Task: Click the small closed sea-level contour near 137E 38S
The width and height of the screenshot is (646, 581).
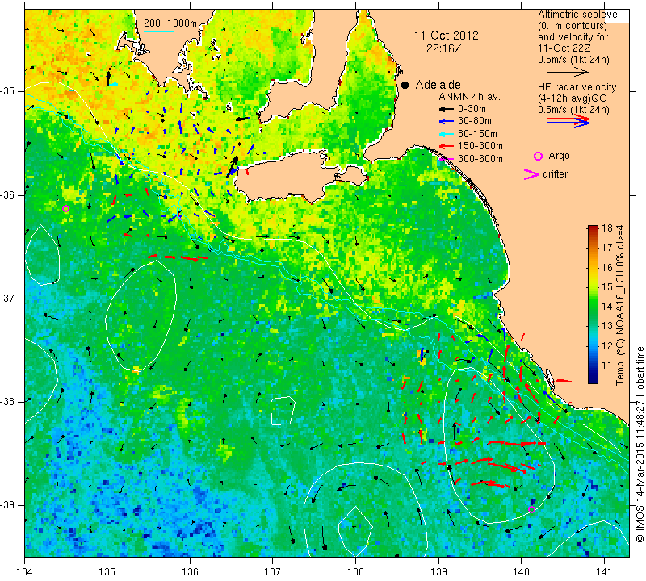Action: pyautogui.click(x=283, y=411)
